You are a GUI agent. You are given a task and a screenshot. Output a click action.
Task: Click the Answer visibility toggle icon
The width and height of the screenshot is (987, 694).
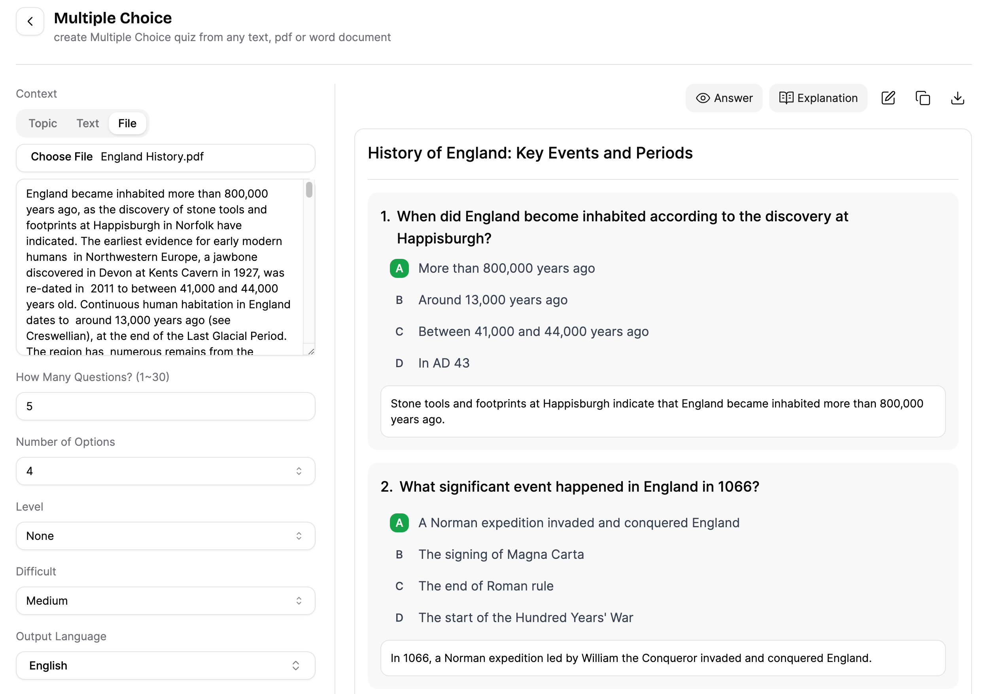click(701, 98)
